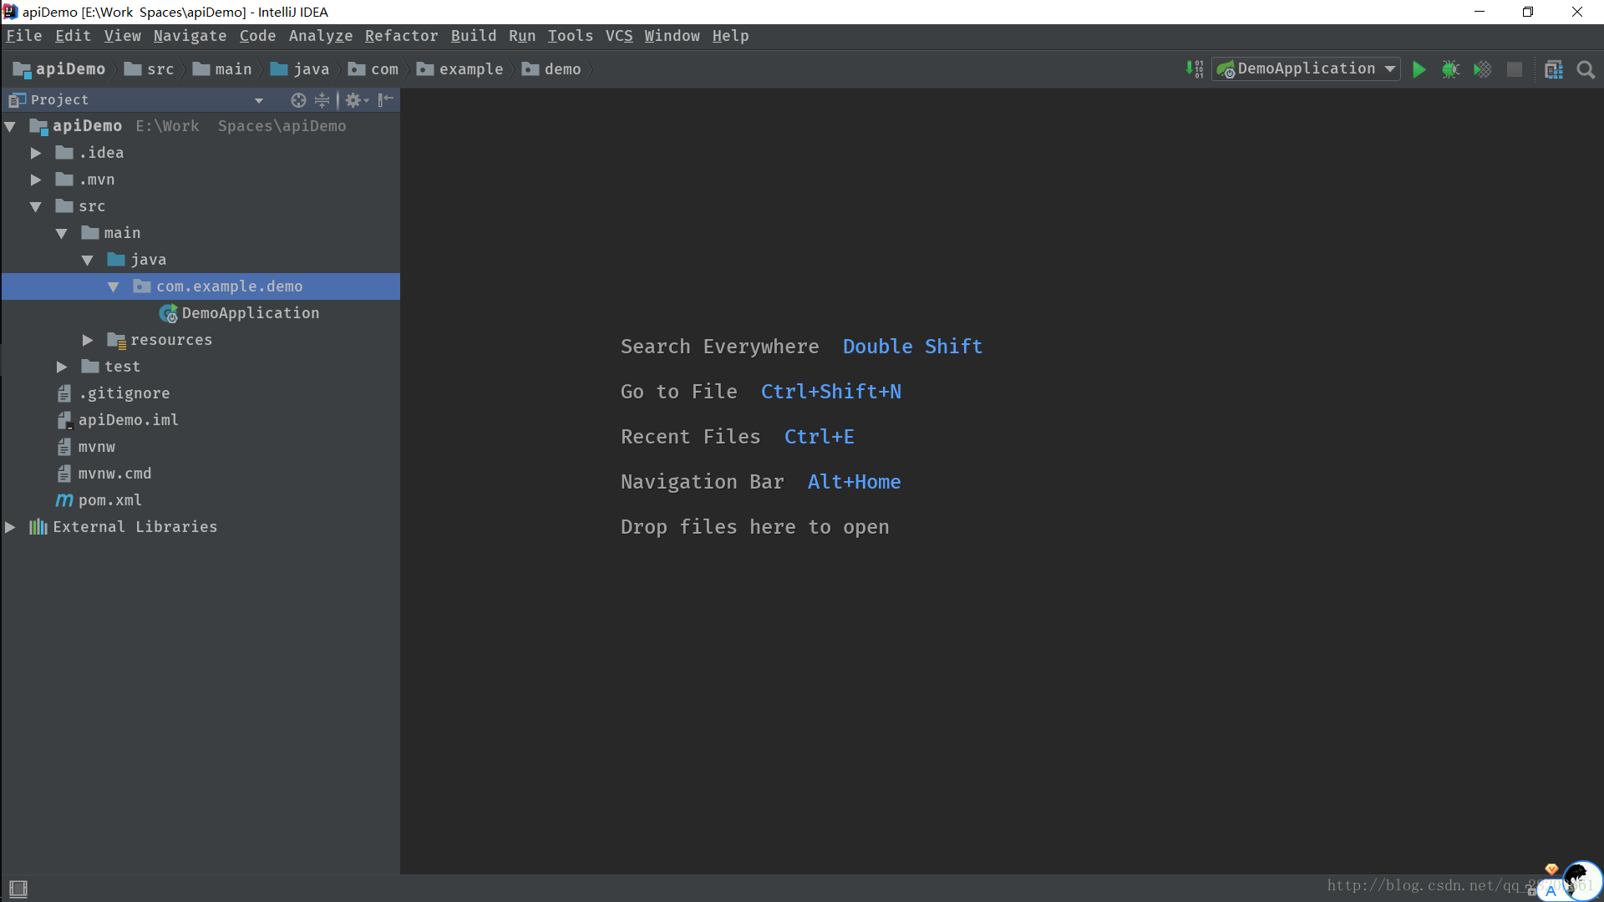This screenshot has height=902, width=1604.
Task: Select the DemoApplication class icon in tree
Action: point(169,313)
